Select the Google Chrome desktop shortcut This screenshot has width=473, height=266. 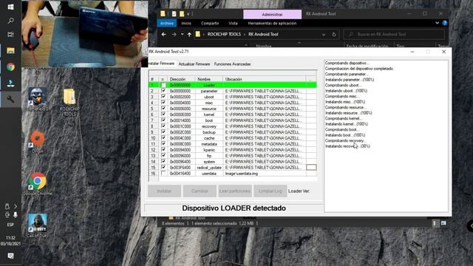(38, 184)
